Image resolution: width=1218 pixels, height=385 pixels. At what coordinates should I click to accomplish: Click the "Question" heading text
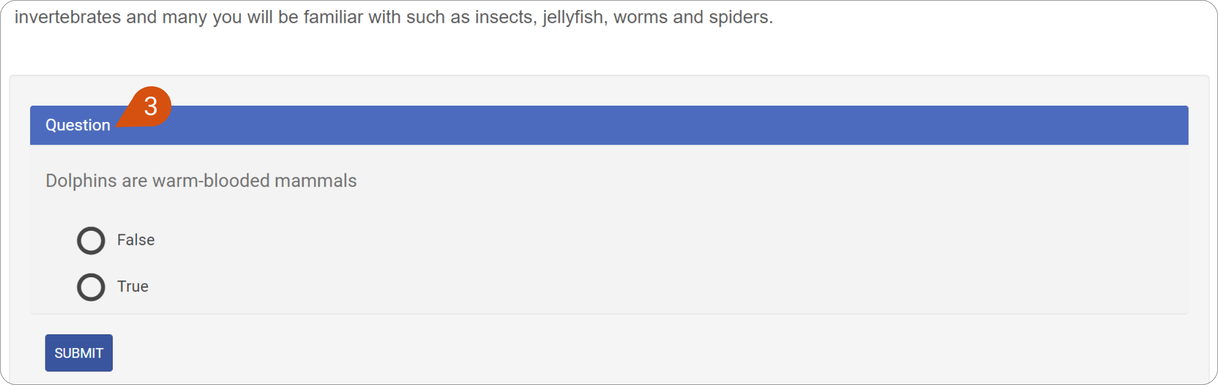point(78,125)
